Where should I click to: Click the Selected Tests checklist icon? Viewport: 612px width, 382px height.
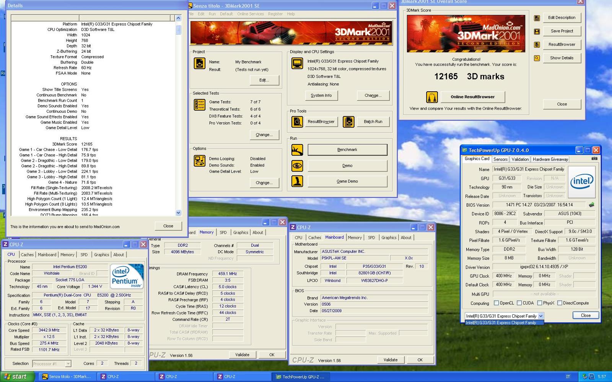(200, 105)
